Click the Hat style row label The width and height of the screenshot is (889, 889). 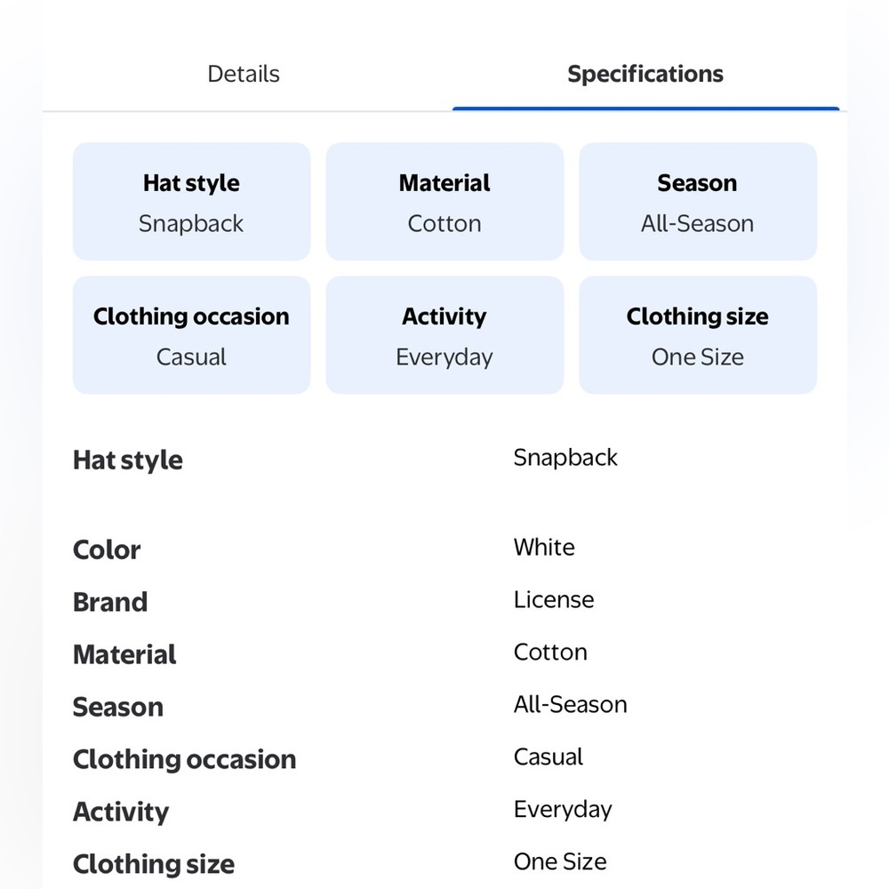(128, 460)
